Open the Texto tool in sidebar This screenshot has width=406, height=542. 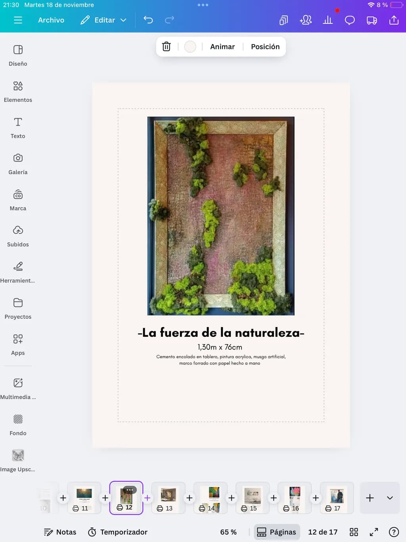(x=18, y=128)
